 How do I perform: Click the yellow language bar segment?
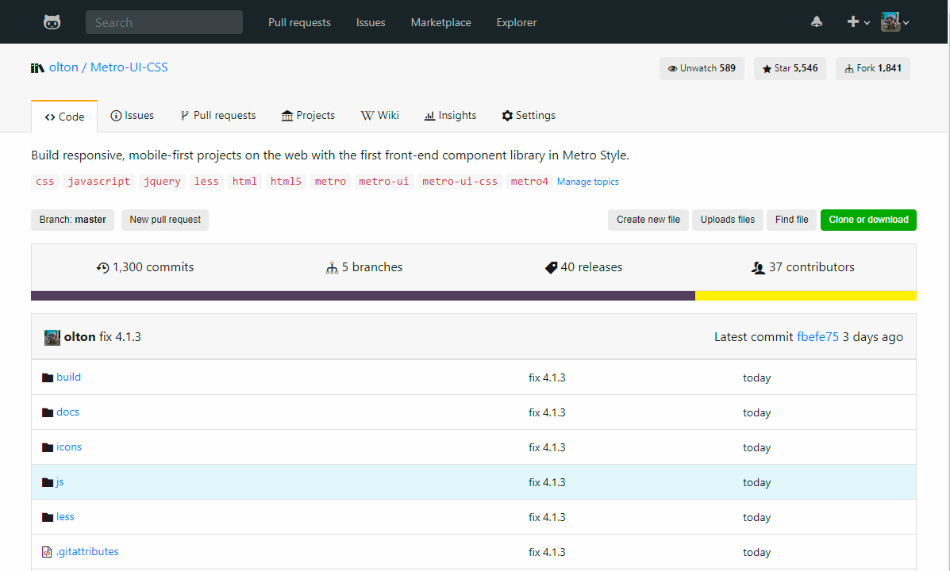coord(805,296)
